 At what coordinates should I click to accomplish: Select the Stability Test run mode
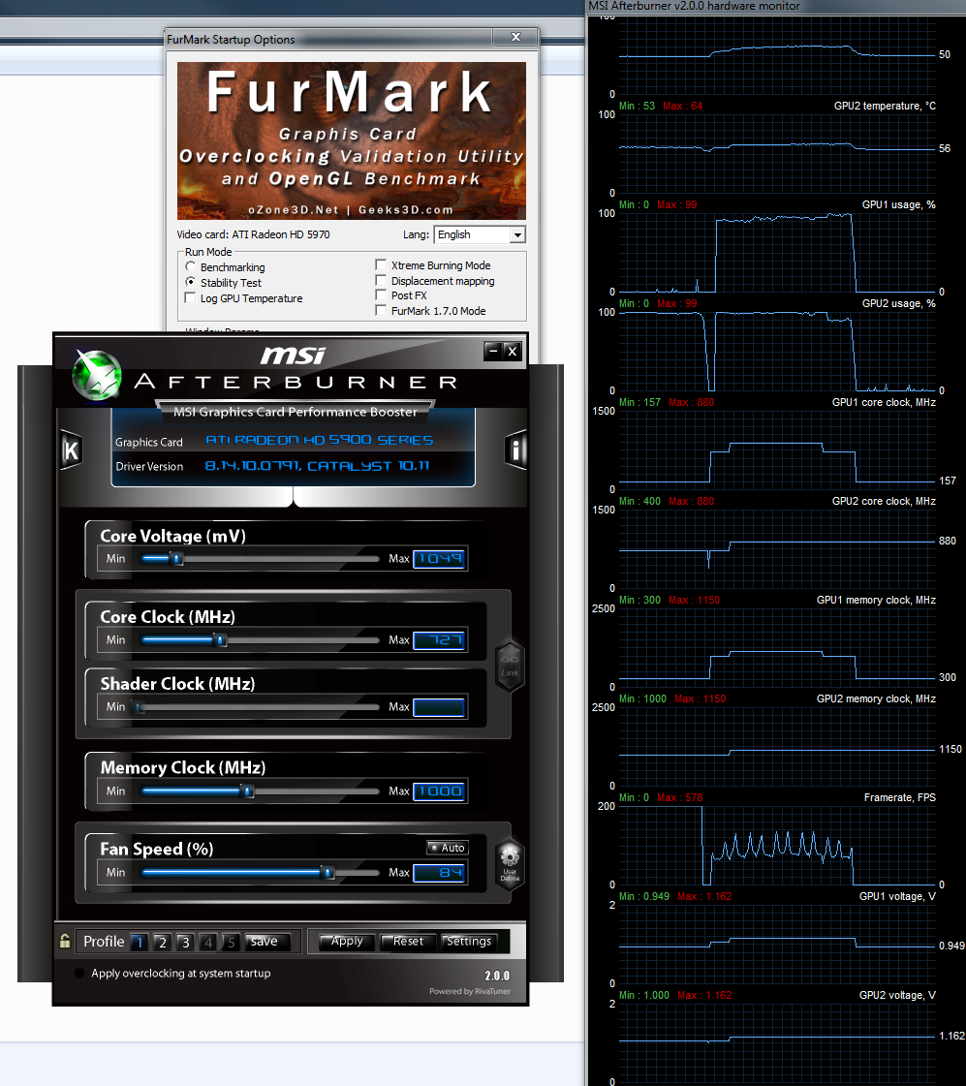coord(191,282)
